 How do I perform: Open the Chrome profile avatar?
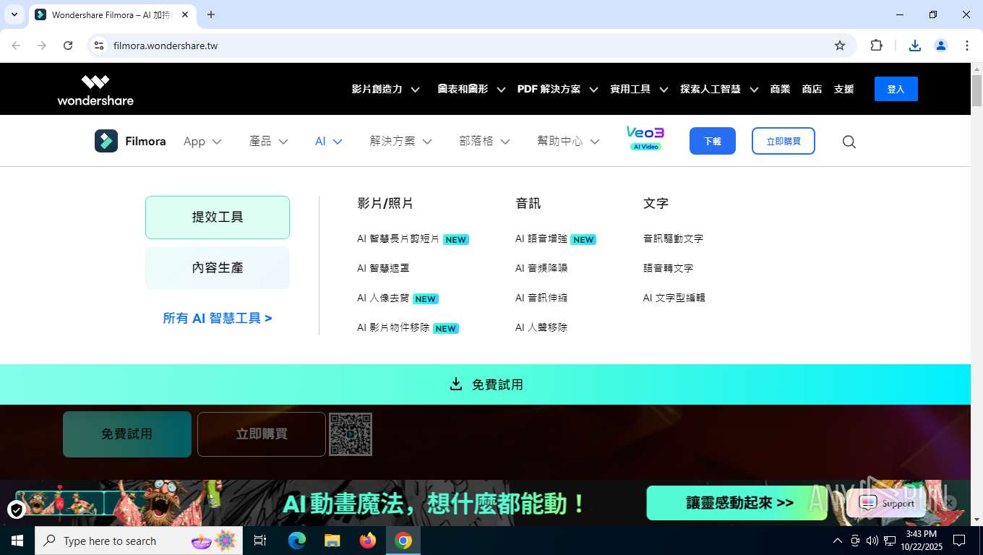(x=941, y=46)
